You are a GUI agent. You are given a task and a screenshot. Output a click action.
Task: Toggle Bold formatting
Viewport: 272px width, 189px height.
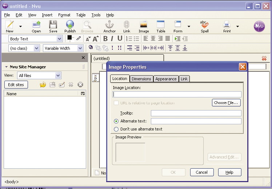[x=105, y=39]
